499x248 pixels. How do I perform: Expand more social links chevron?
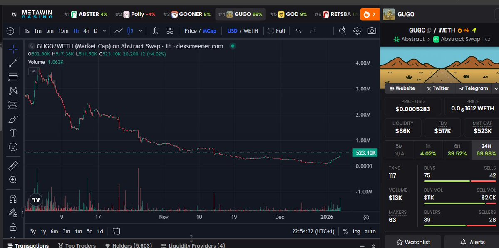(x=496, y=88)
